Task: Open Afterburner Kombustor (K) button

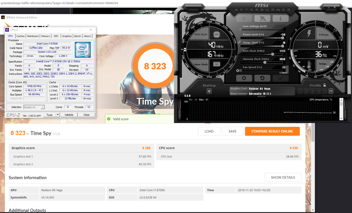Action: [244, 18]
